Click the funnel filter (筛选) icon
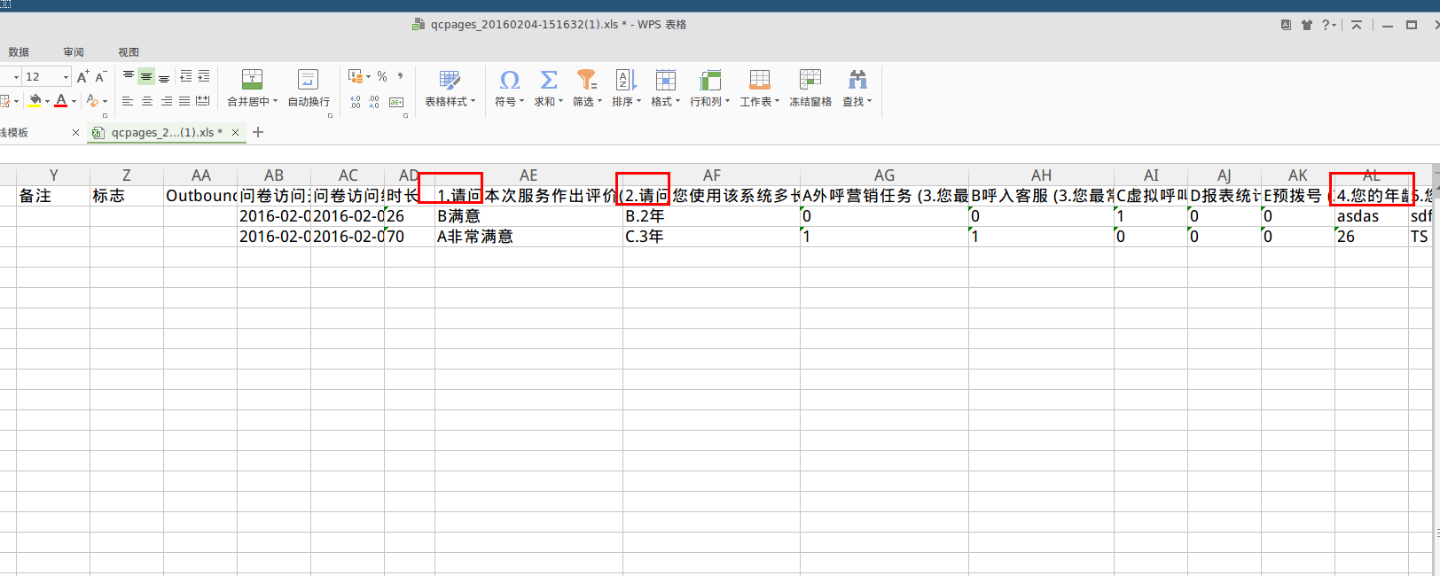The width and height of the screenshot is (1440, 576). (586, 81)
